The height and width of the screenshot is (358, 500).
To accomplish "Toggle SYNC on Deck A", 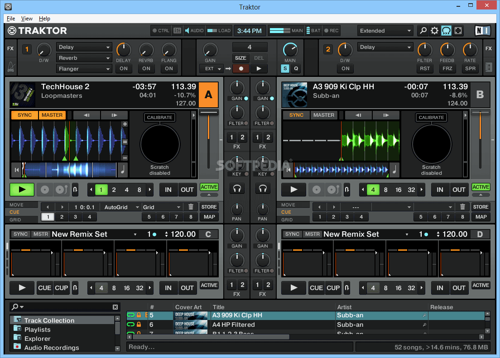I will 24,115.
